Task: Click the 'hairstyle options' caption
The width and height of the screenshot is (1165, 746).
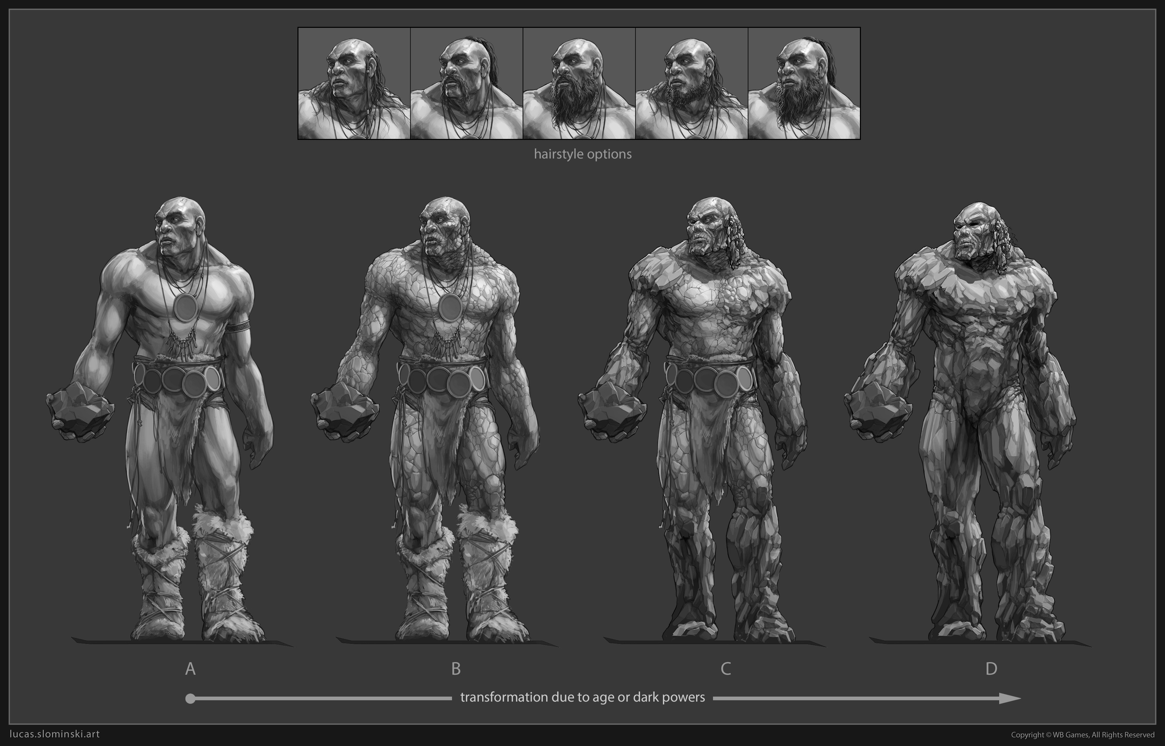Action: click(x=583, y=154)
